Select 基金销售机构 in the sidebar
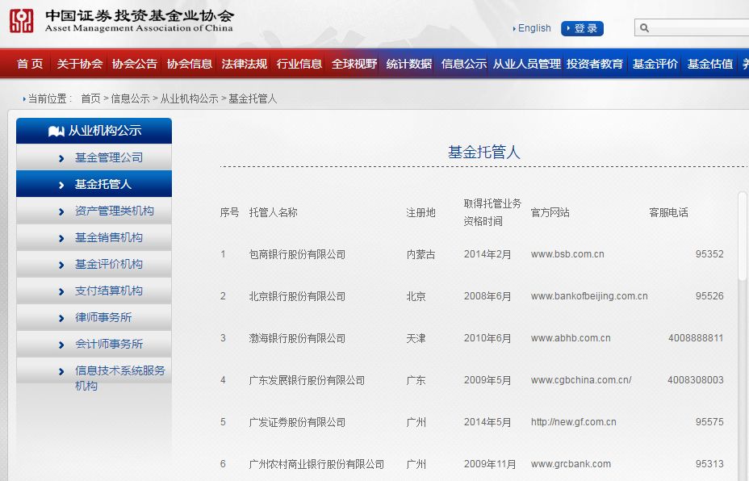This screenshot has width=749, height=481. coord(94,237)
